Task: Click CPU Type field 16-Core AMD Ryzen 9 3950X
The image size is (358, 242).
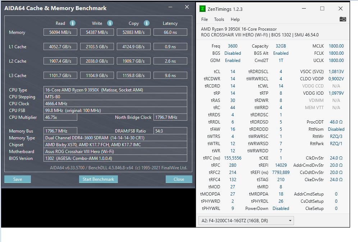Action: 115,90
